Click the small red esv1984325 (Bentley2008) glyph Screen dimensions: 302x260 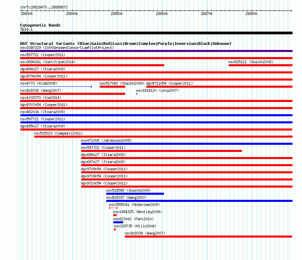pos(115,215)
